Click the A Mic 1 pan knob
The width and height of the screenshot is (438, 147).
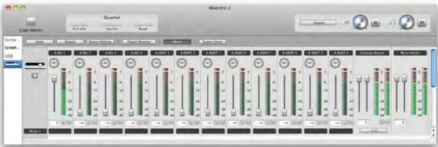point(54,63)
